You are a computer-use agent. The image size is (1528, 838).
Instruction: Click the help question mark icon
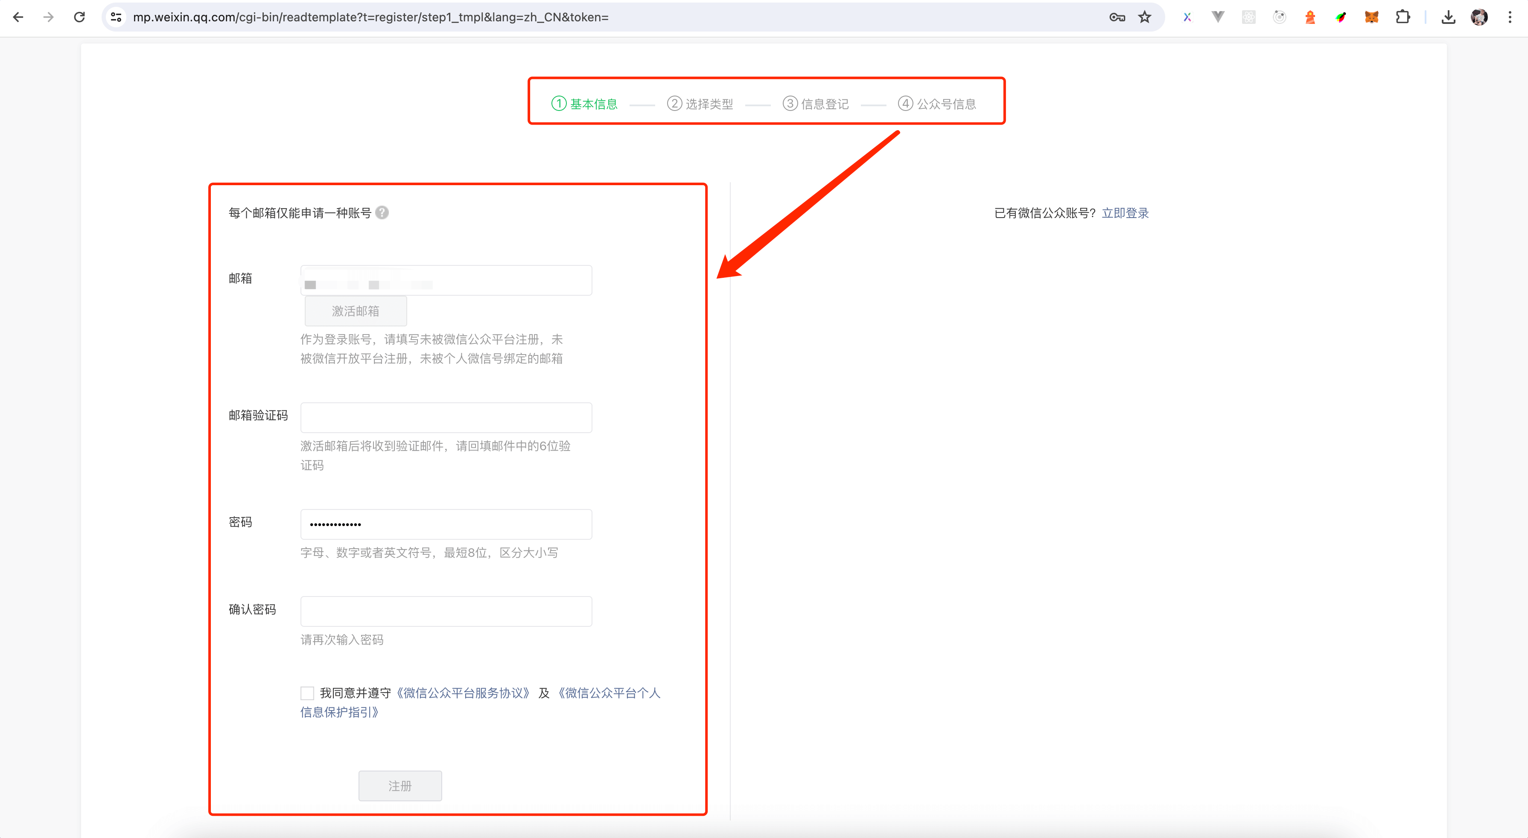[382, 212]
